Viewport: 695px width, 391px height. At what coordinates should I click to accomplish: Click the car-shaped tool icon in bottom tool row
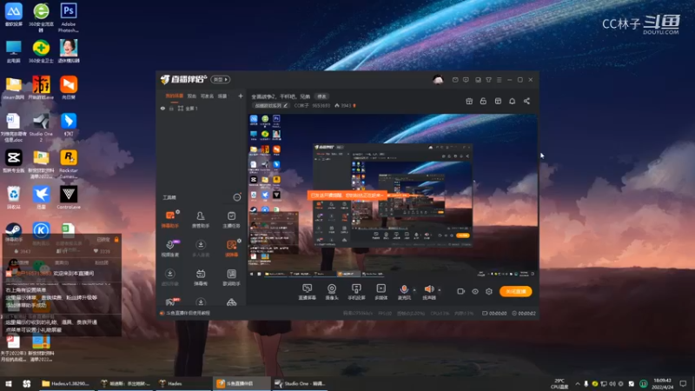tap(231, 302)
